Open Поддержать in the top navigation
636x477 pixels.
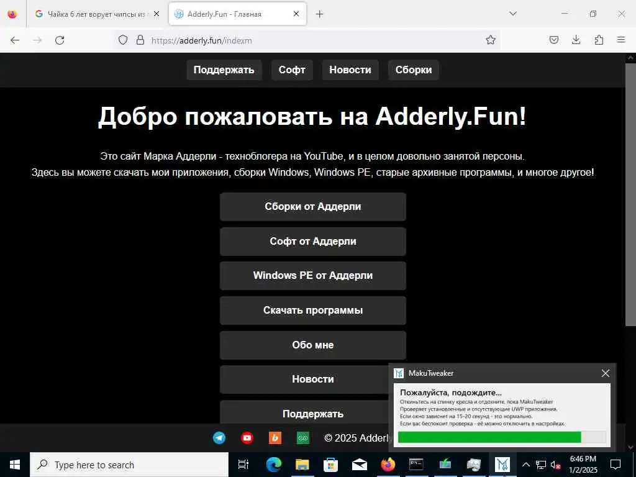coord(224,70)
